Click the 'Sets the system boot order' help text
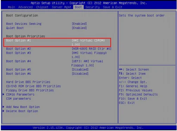The image size is (177, 131). point(142,15)
